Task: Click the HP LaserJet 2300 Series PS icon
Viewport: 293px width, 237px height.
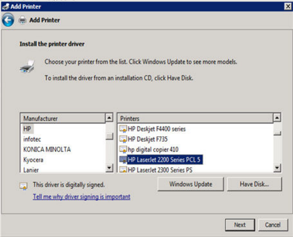Action: coord(123,170)
